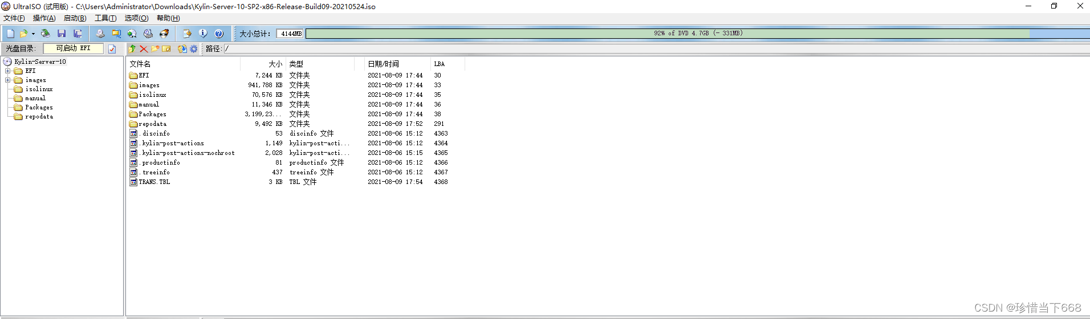This screenshot has height=319, width=1090.
Task: Click the Convert image format icon
Action: 132,34
